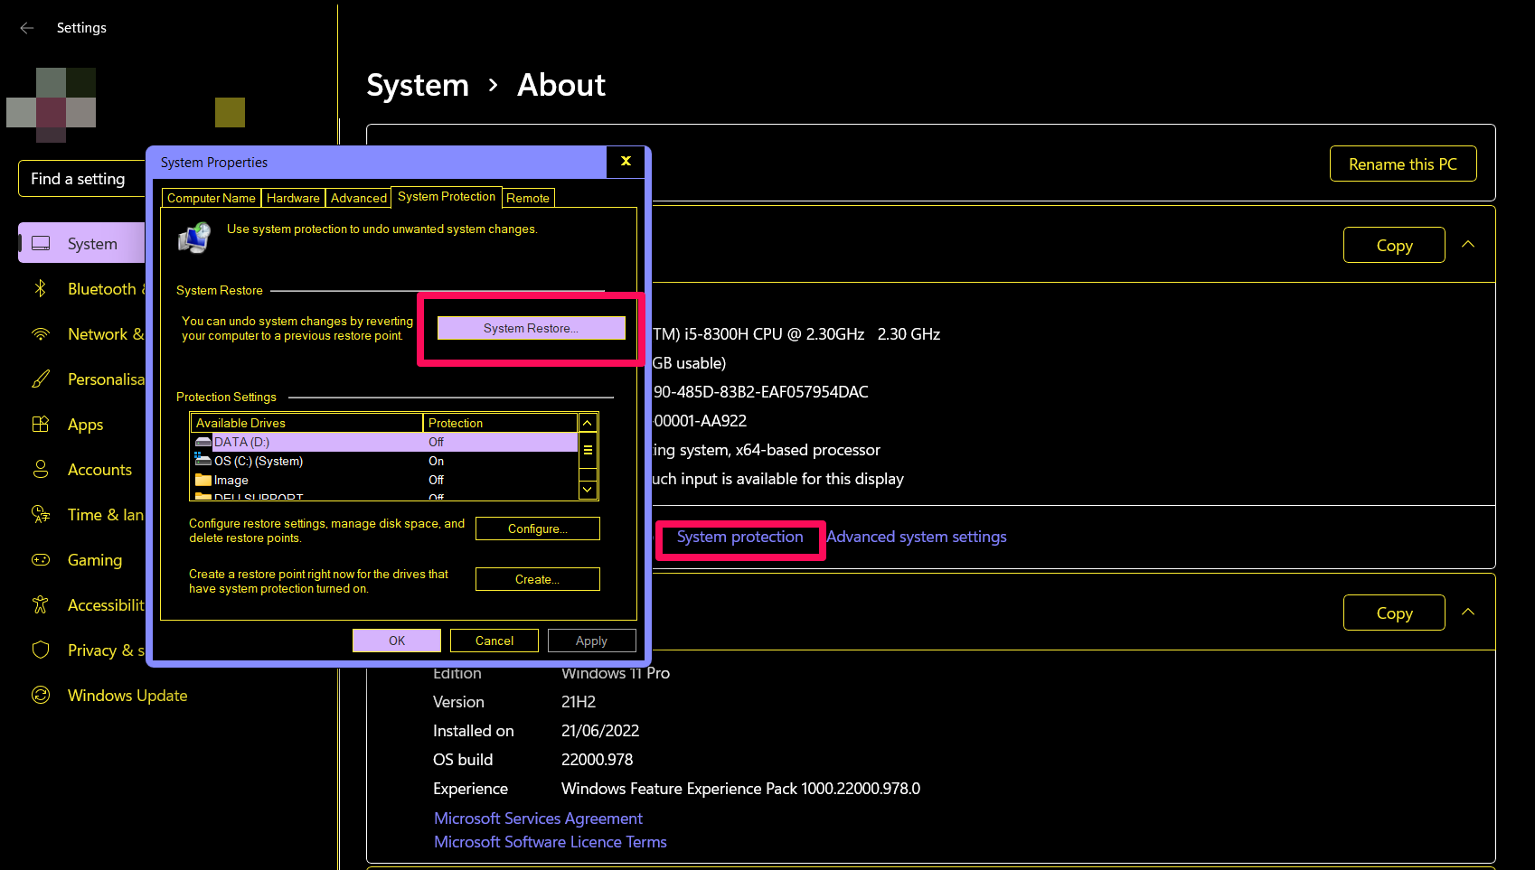Select the System Protection tab
This screenshot has width=1535, height=870.
(x=447, y=196)
